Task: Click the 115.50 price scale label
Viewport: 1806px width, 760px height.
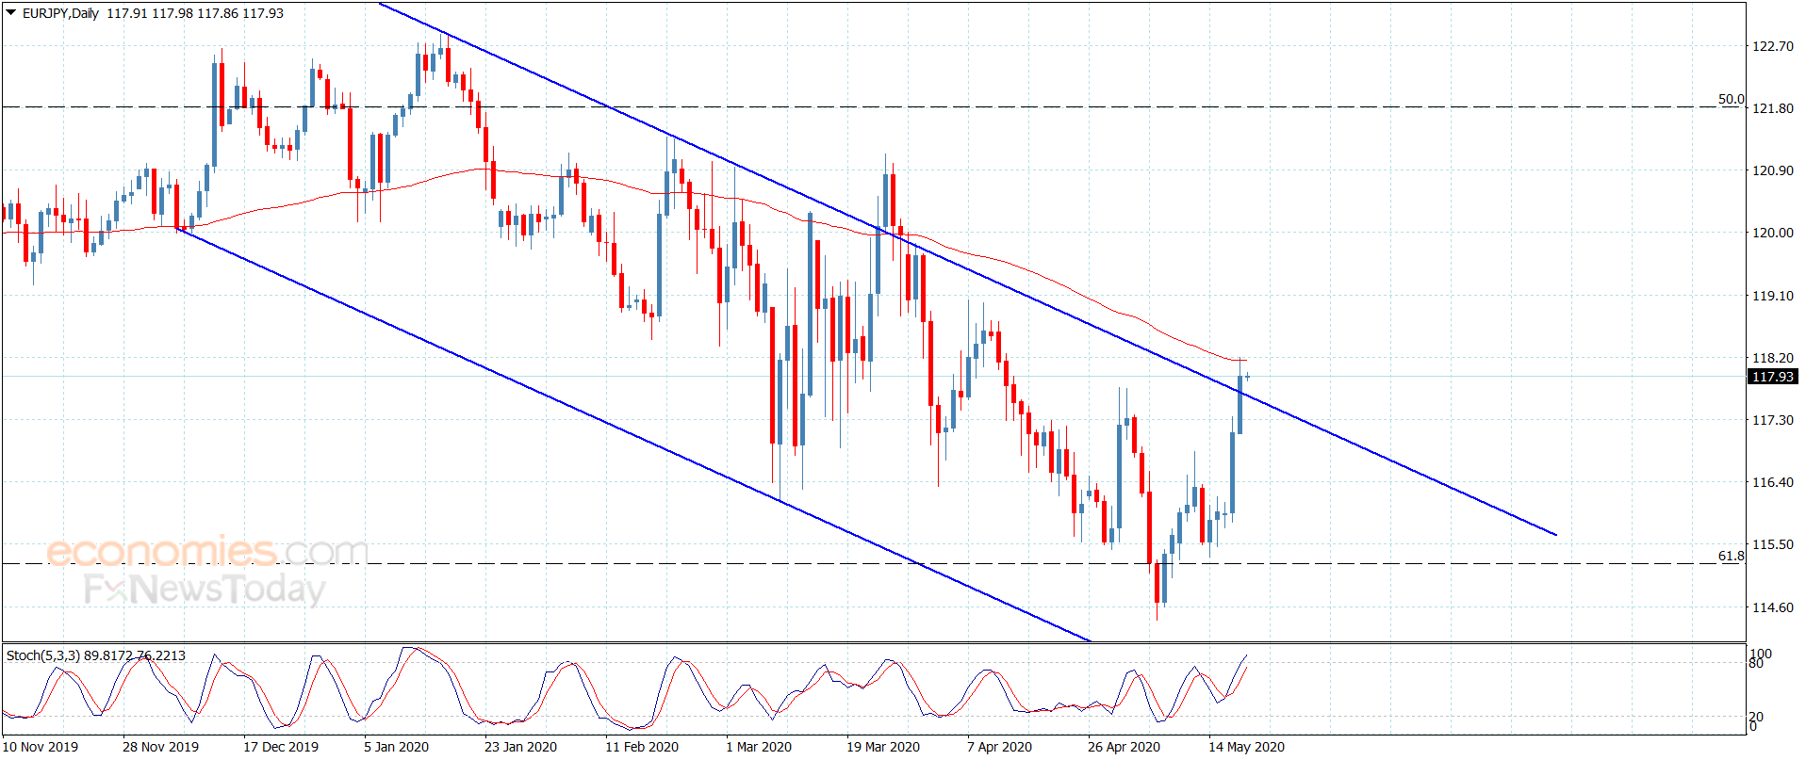Action: point(1772,544)
